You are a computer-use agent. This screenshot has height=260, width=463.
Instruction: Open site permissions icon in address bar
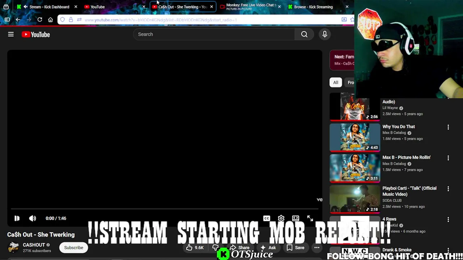(79, 19)
